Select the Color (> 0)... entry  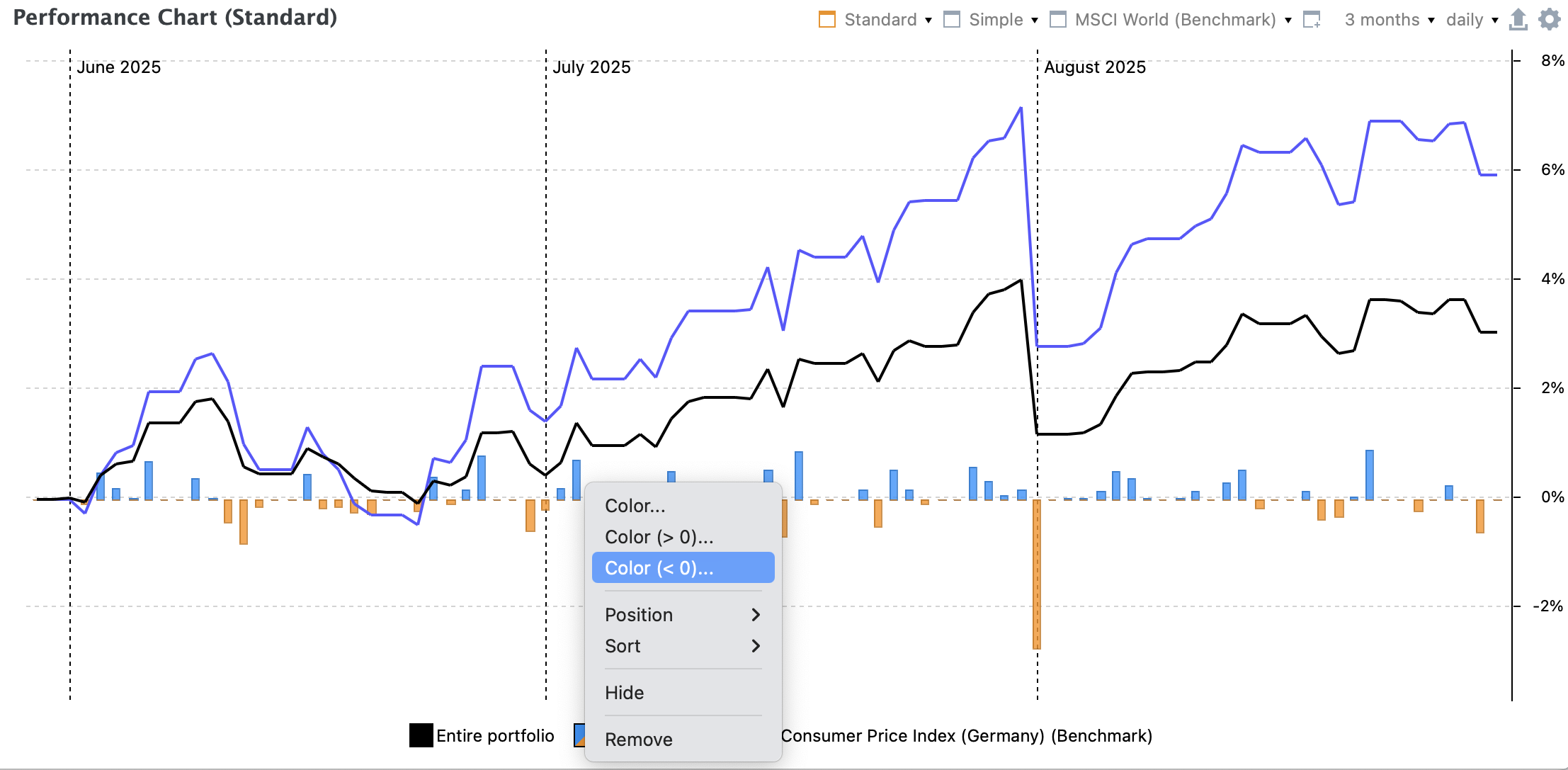pyautogui.click(x=659, y=537)
